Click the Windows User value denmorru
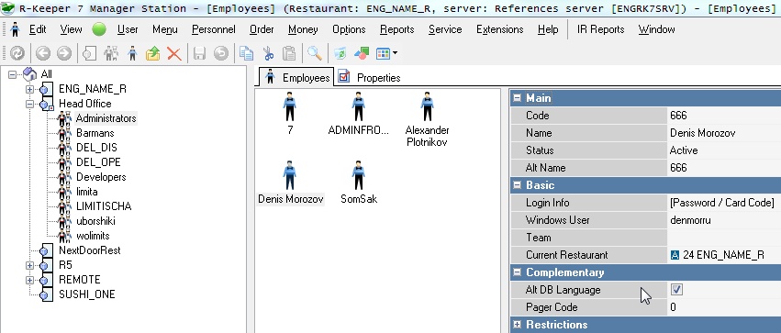Screen dimensions: 781x333 click(690, 220)
